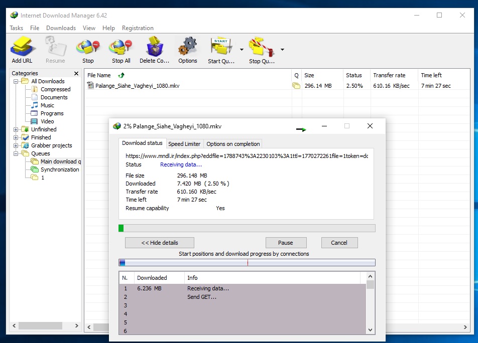Open the Start Queue dropdown arrow
478x343 pixels.
coord(242,50)
